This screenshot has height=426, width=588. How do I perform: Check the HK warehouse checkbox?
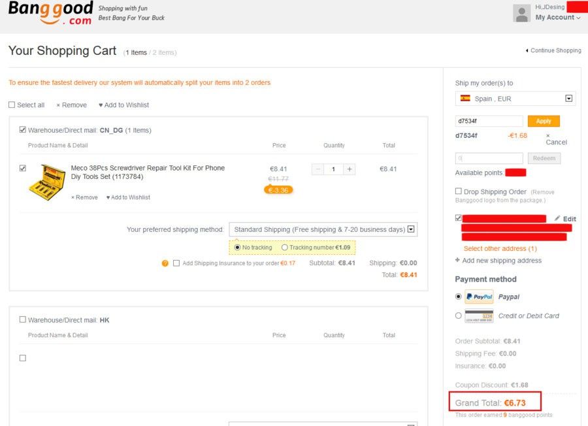pyautogui.click(x=22, y=319)
